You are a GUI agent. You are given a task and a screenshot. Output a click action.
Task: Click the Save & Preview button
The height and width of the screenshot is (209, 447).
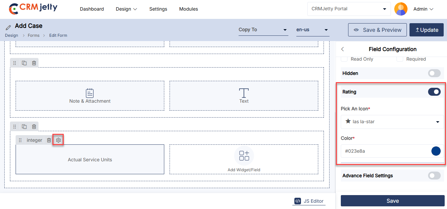(377, 30)
